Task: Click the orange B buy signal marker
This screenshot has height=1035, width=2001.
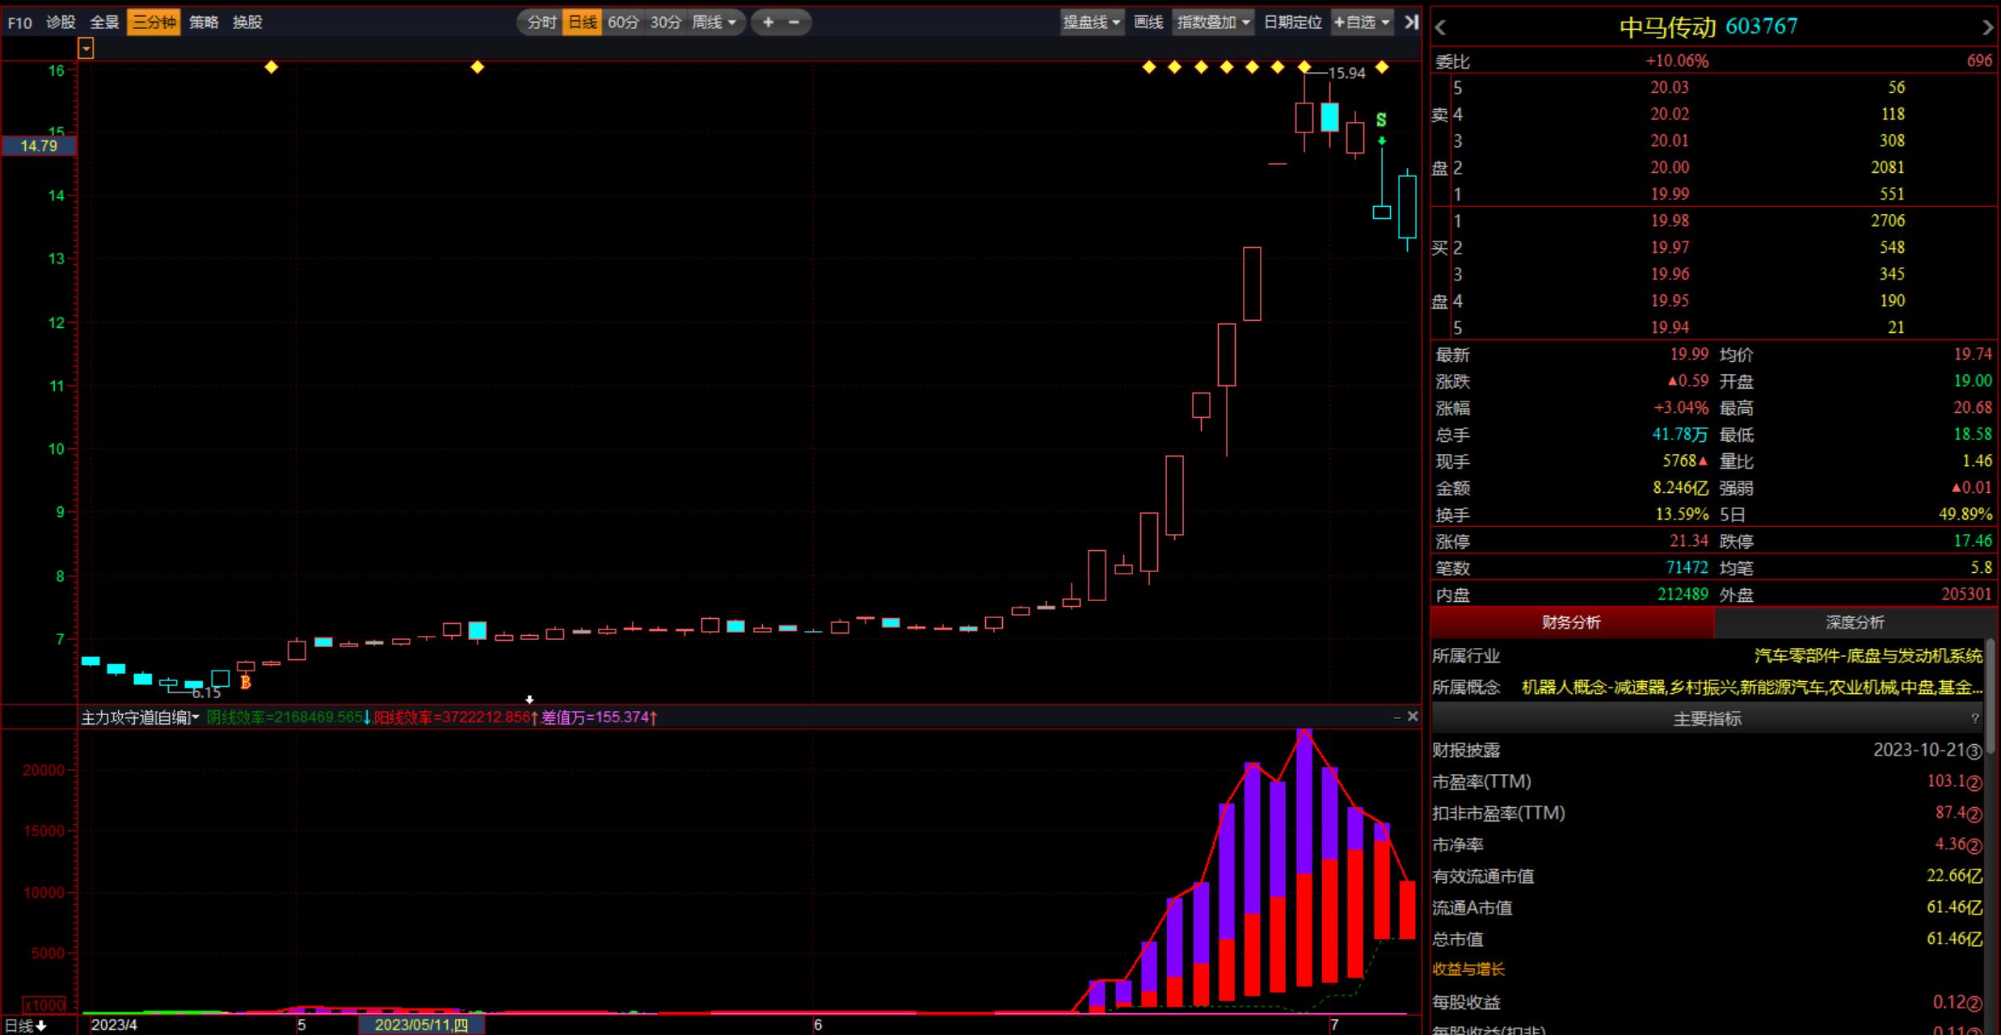Action: (246, 683)
